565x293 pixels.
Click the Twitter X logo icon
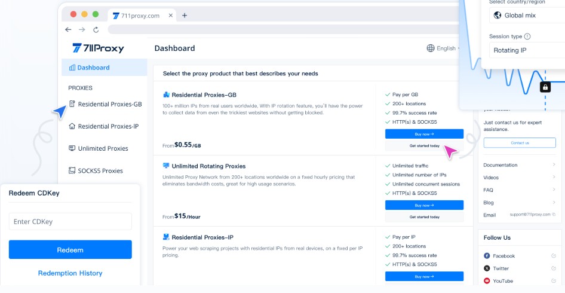(487, 268)
